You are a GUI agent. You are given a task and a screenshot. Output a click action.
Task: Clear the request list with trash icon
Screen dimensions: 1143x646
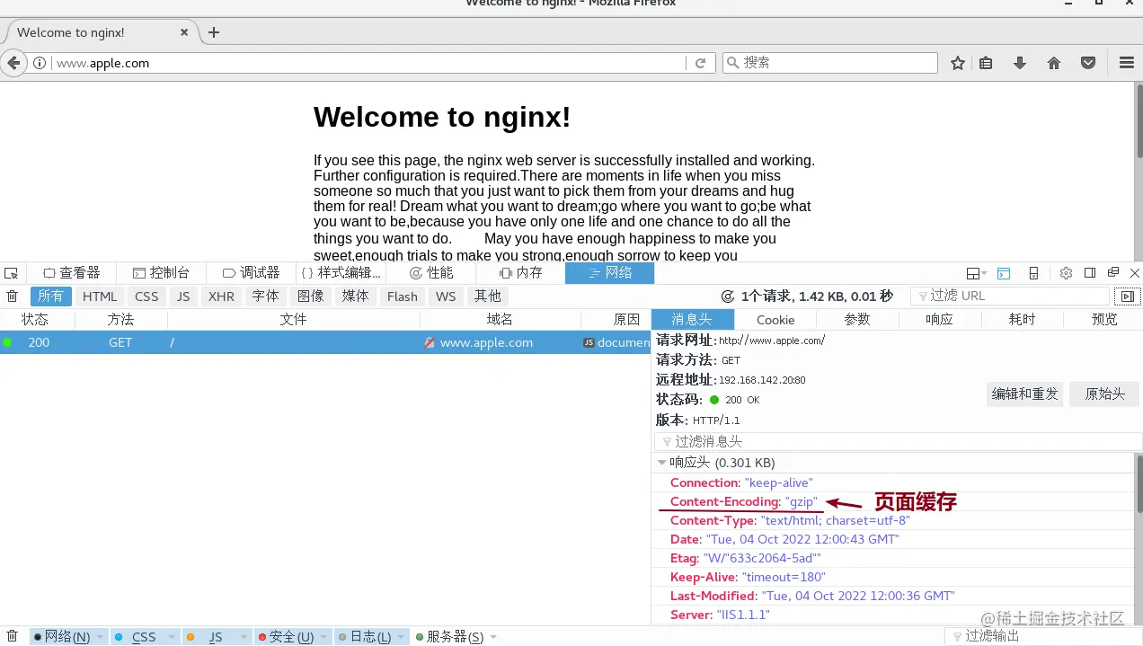12,296
